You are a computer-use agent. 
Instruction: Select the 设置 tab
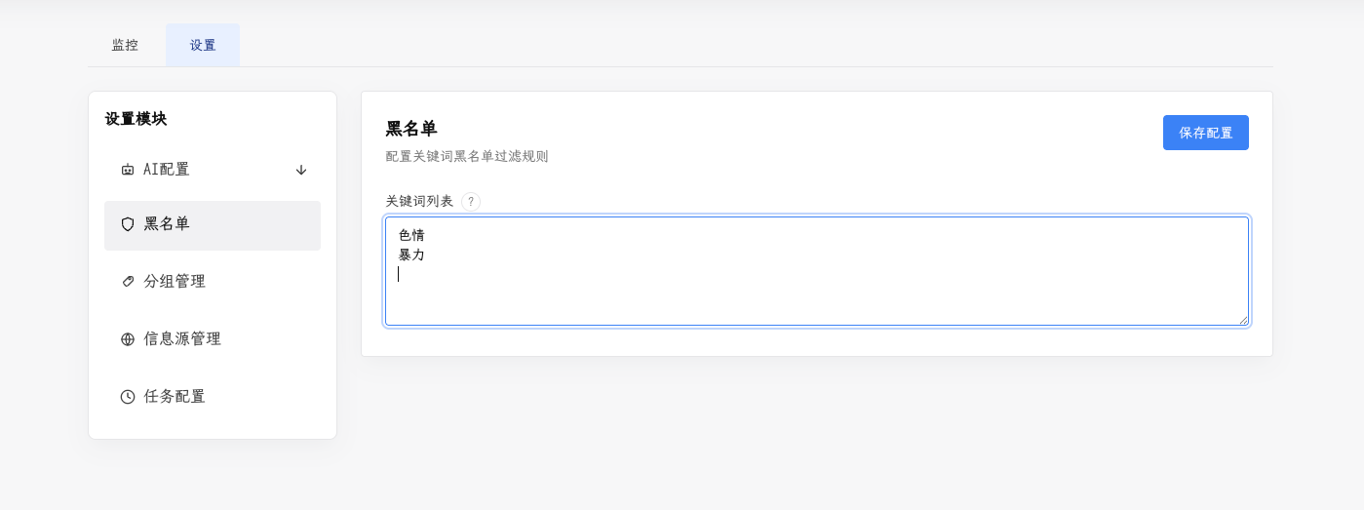click(x=203, y=45)
